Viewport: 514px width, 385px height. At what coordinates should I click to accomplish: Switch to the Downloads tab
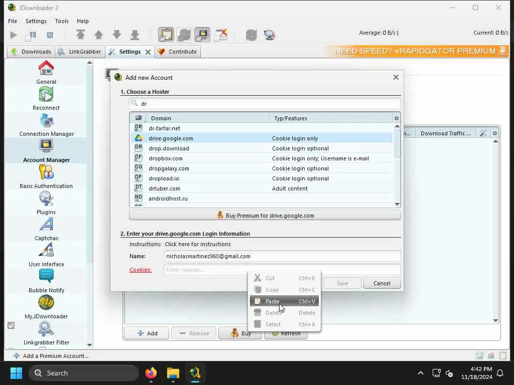(x=31, y=52)
